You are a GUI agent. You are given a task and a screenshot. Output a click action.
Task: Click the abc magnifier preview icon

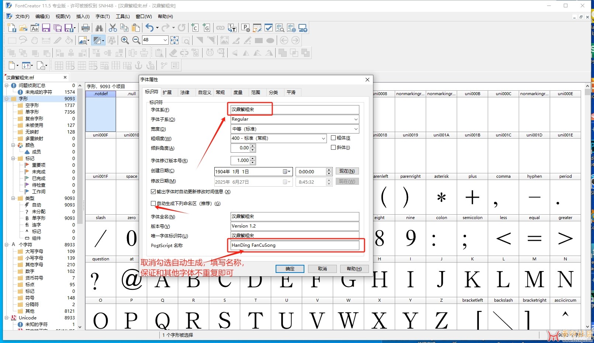point(280,28)
